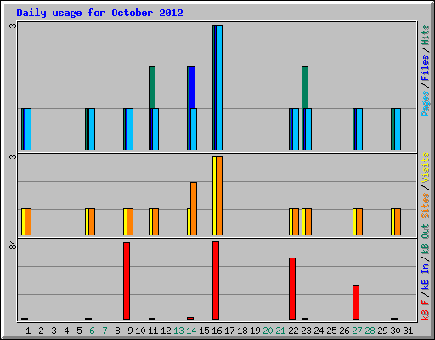Click green weekend day label "7"
This screenshot has width=435, height=340.
tap(105, 331)
